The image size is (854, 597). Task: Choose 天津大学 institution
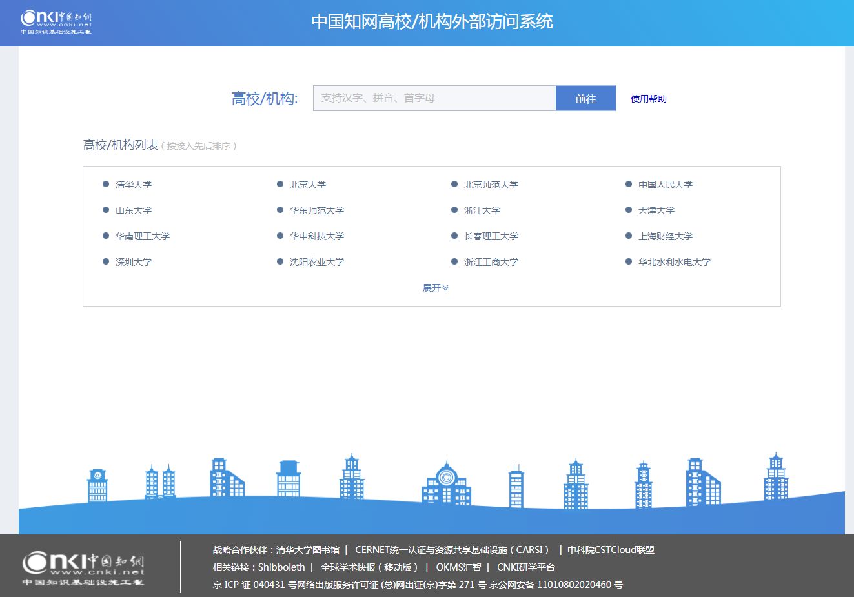coord(656,210)
